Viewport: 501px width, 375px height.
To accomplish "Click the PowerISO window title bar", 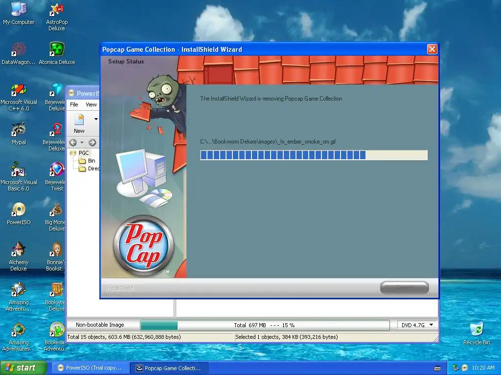I will point(83,93).
